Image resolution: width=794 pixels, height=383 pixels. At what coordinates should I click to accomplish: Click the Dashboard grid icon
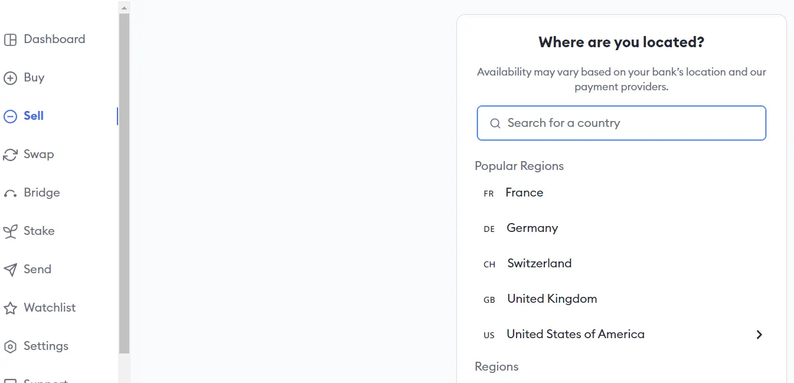tap(10, 40)
